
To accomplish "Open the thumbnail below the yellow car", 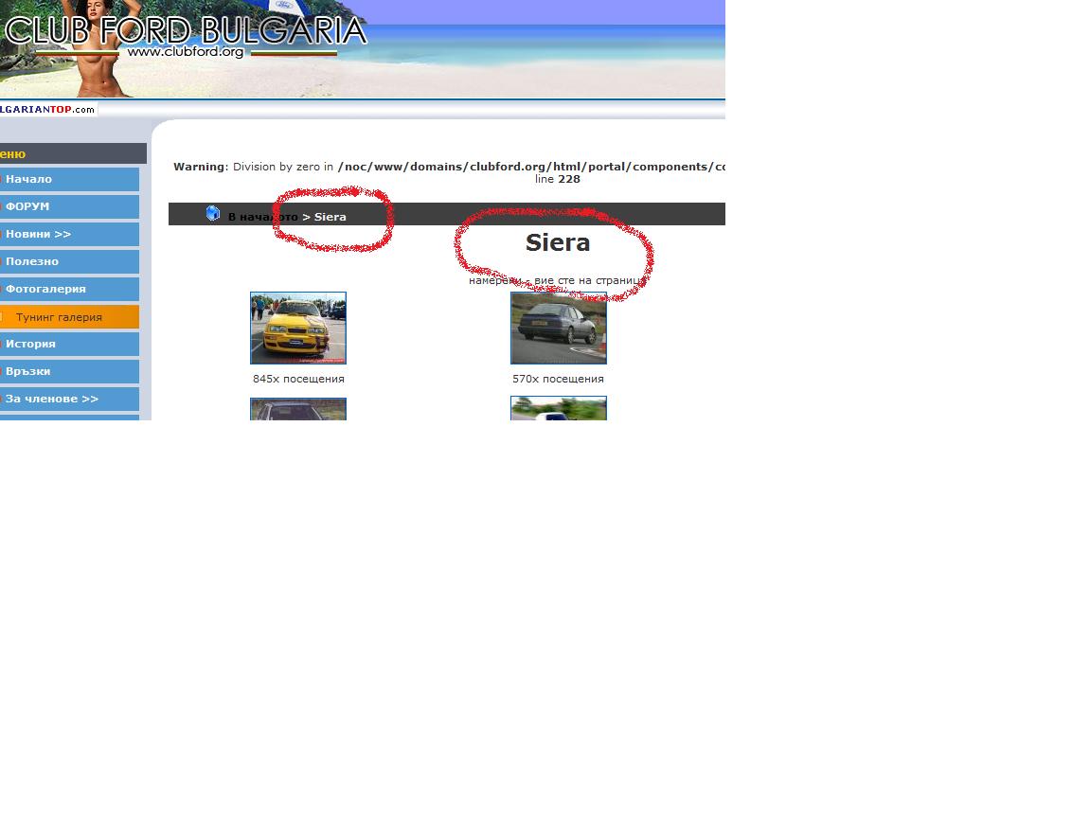I will (298, 409).
